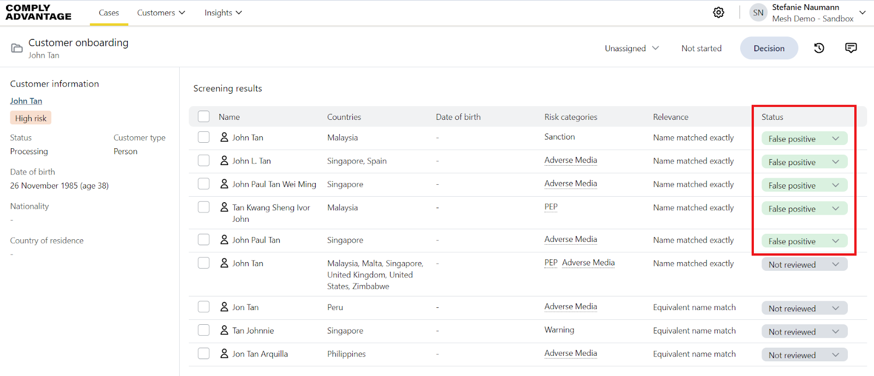874x376 pixels.
Task: Click the case folder icon
Action: [17, 48]
